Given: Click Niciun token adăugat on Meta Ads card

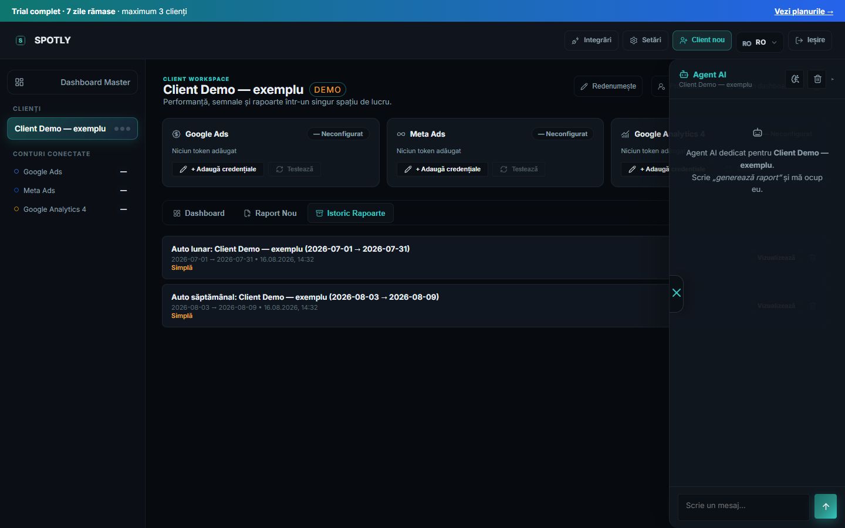Looking at the screenshot, I should tap(429, 151).
